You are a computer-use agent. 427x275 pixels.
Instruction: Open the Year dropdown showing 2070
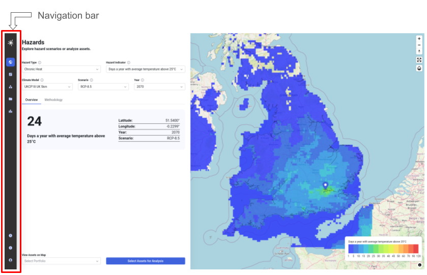(x=159, y=87)
